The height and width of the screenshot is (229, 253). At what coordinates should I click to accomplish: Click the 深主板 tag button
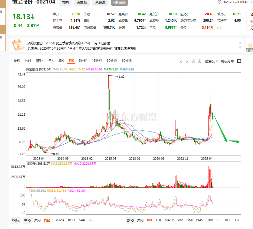point(82,3)
